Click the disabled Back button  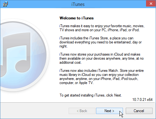(x=82, y=111)
